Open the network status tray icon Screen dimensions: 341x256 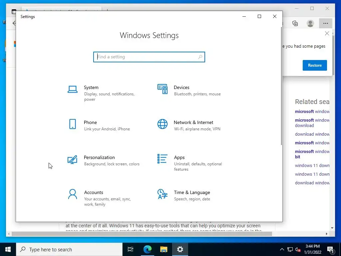290,249
